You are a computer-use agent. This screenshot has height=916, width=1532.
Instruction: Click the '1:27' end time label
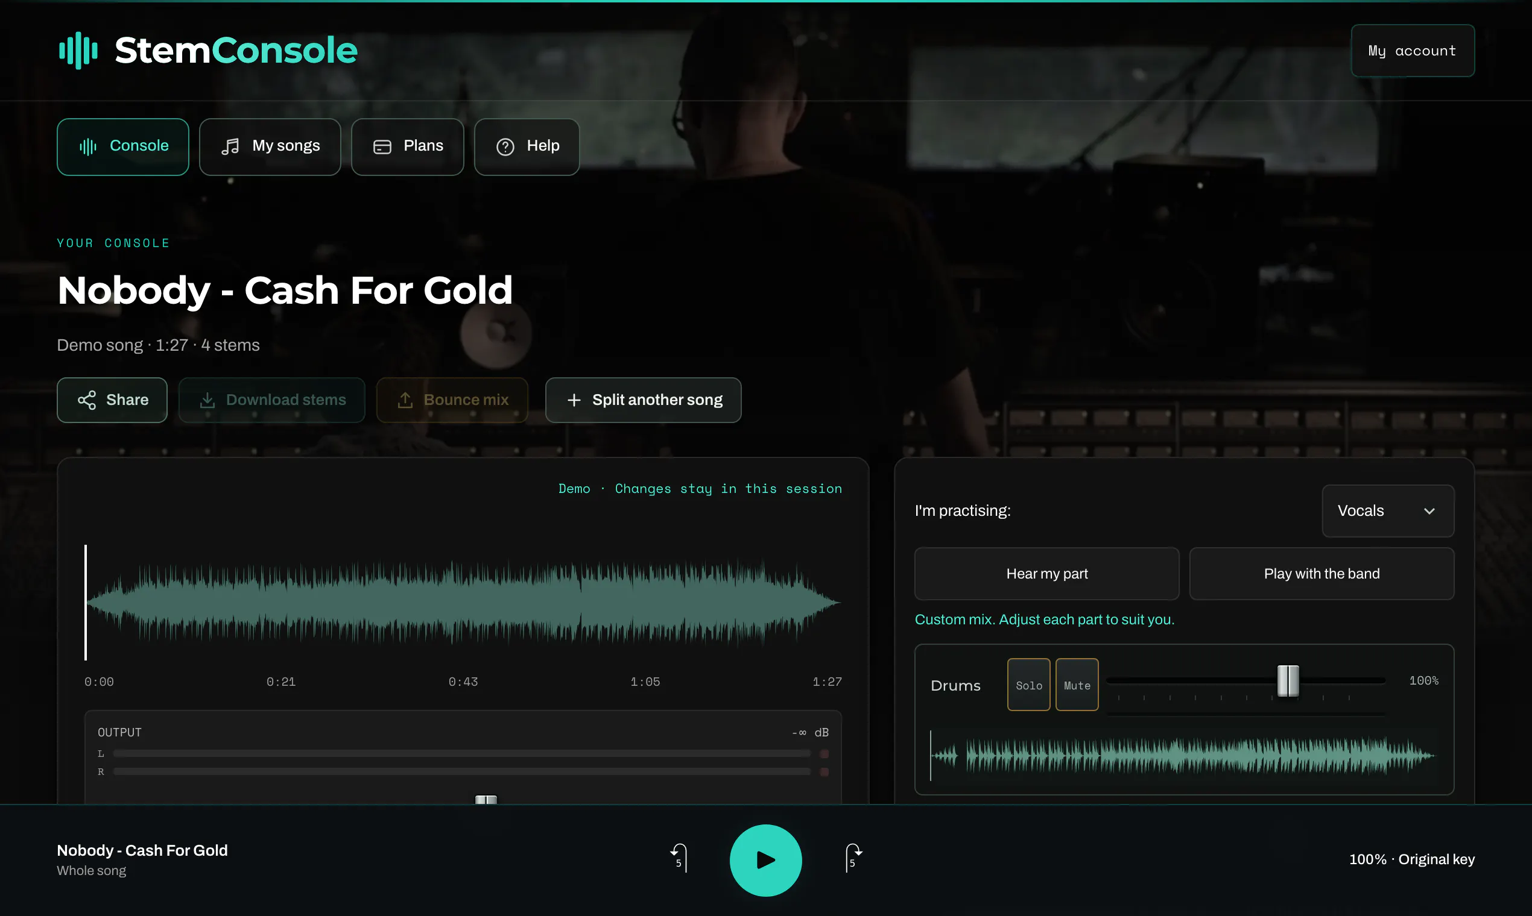(x=826, y=682)
